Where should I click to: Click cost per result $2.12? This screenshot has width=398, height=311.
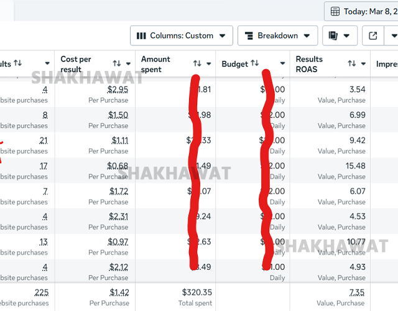[x=119, y=267]
